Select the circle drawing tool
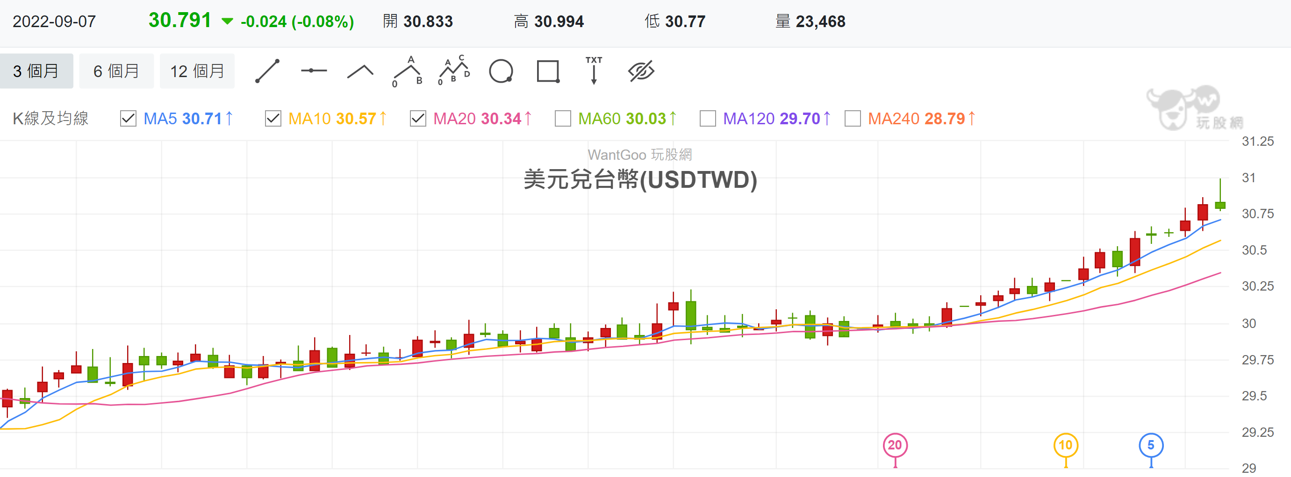Viewport: 1291px width, 477px height. tap(501, 71)
